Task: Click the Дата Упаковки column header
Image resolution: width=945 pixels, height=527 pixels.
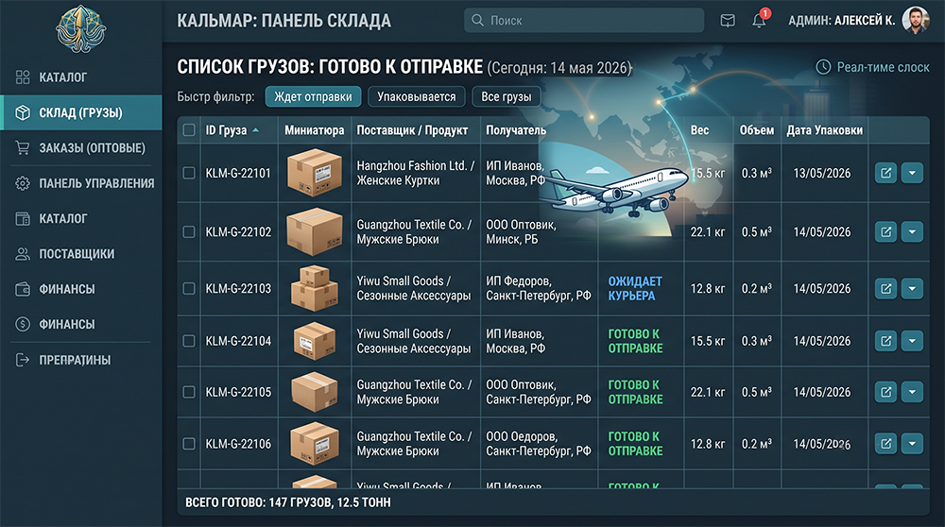Action: pyautogui.click(x=824, y=130)
